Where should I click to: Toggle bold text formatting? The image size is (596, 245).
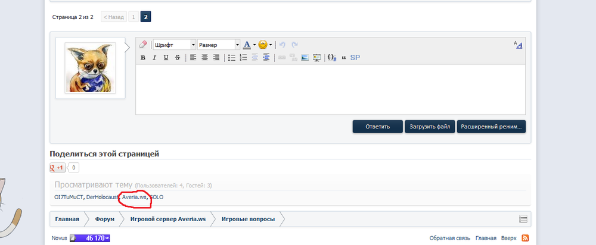click(x=142, y=58)
